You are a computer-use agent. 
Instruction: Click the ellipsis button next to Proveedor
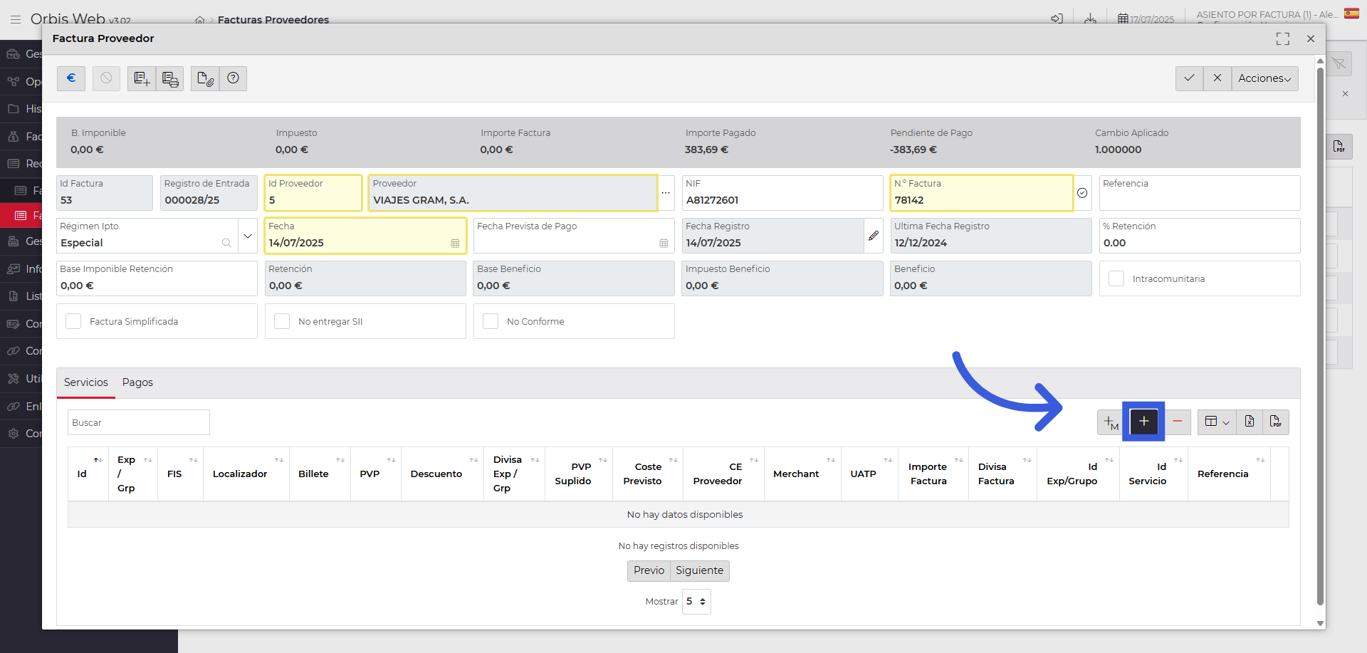pyautogui.click(x=666, y=193)
